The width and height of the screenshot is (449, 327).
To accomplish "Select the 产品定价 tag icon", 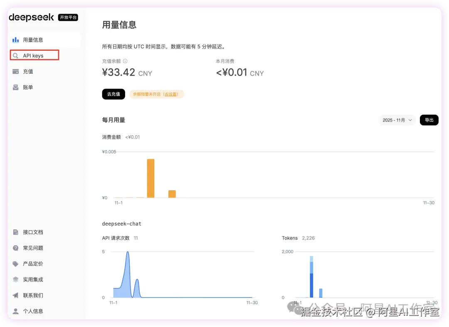I will coord(16,263).
